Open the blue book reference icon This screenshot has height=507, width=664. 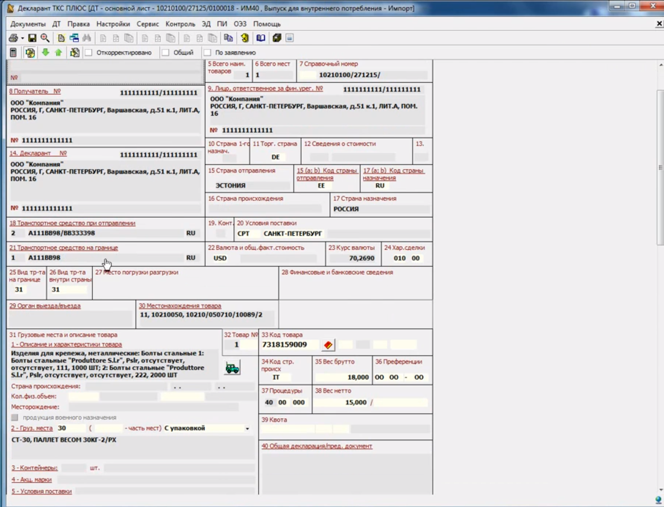(261, 38)
